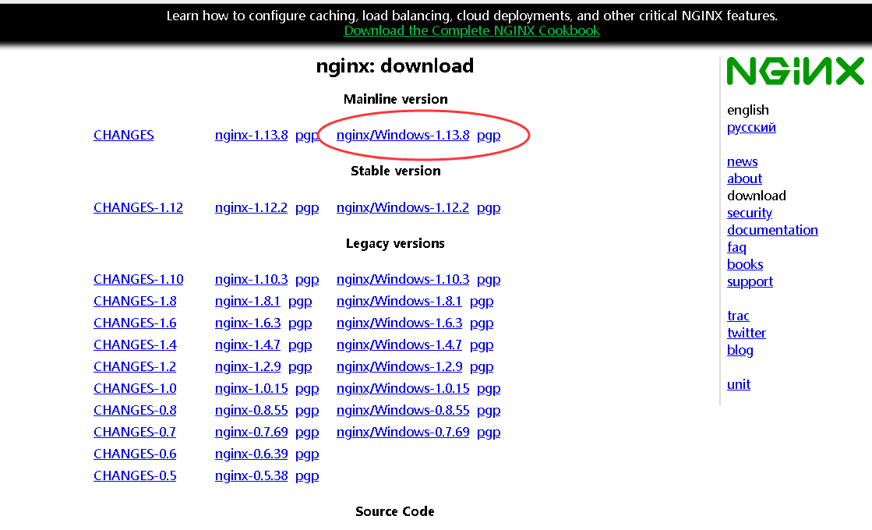Open CHANGES-1.2 link

(135, 366)
